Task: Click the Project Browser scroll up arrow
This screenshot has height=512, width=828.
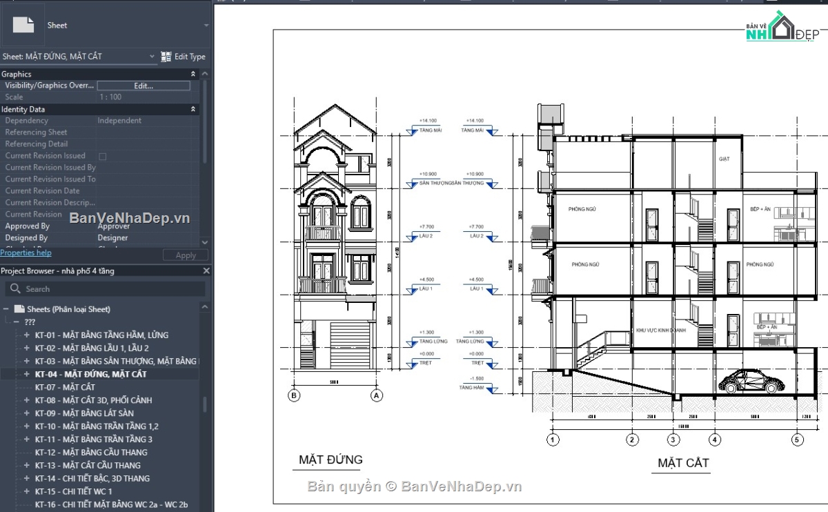Action: [x=204, y=308]
